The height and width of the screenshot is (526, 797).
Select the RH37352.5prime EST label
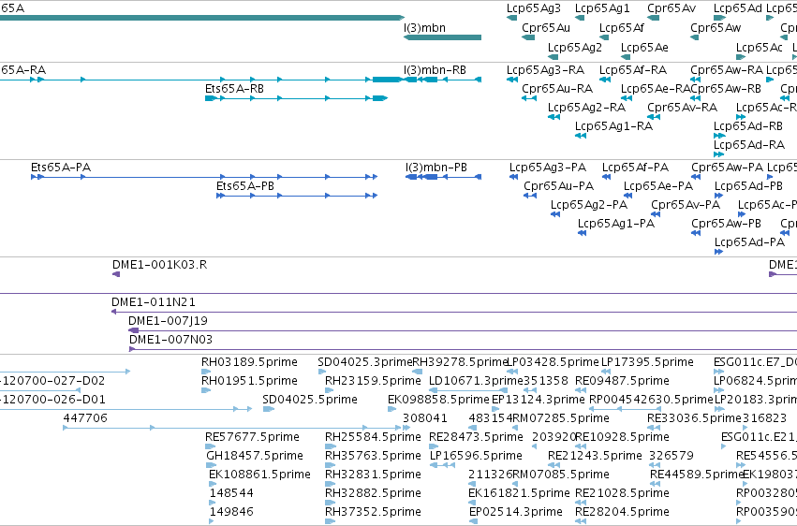[373, 512]
